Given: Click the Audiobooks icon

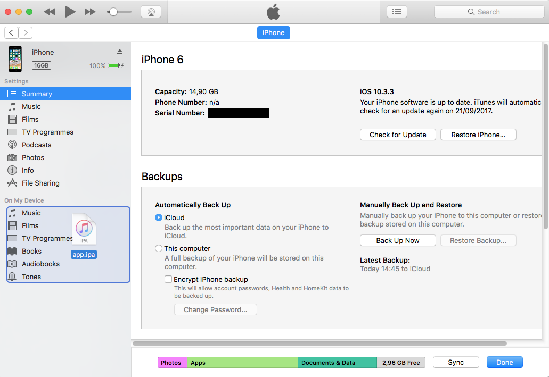Looking at the screenshot, I should (x=12, y=264).
